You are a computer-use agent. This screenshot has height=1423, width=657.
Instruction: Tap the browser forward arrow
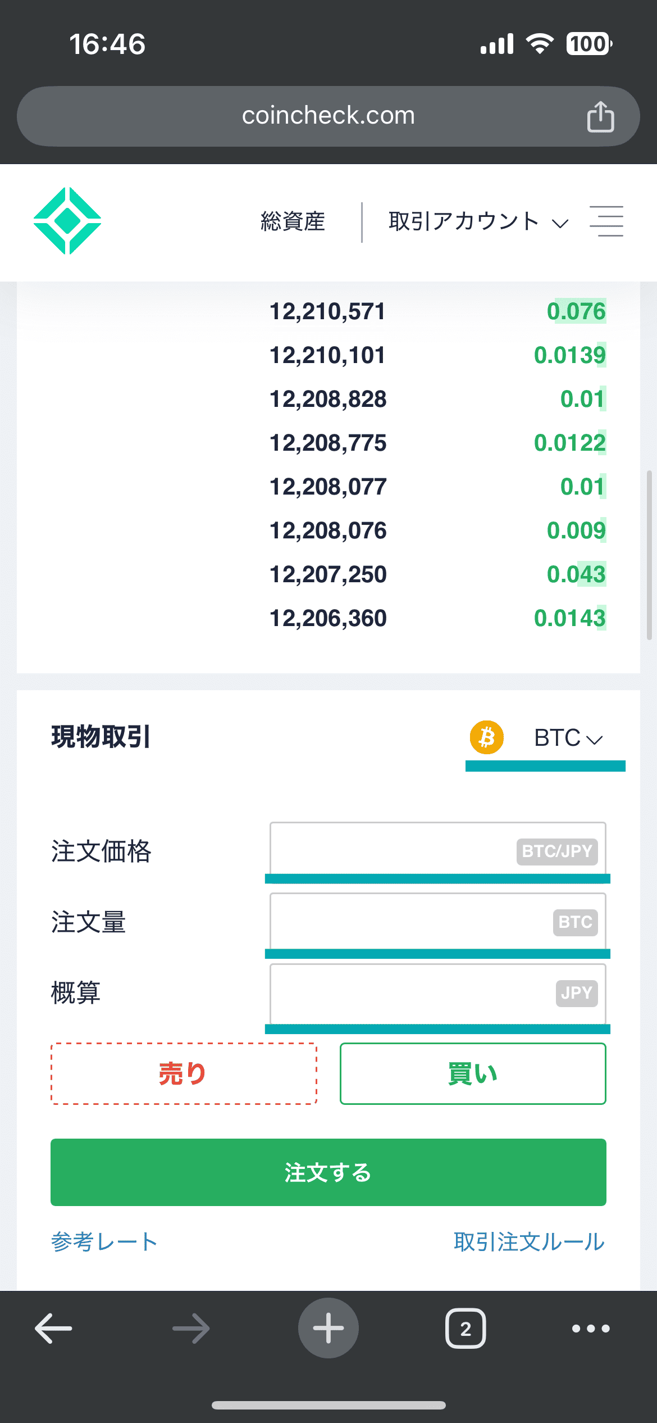tap(191, 1328)
